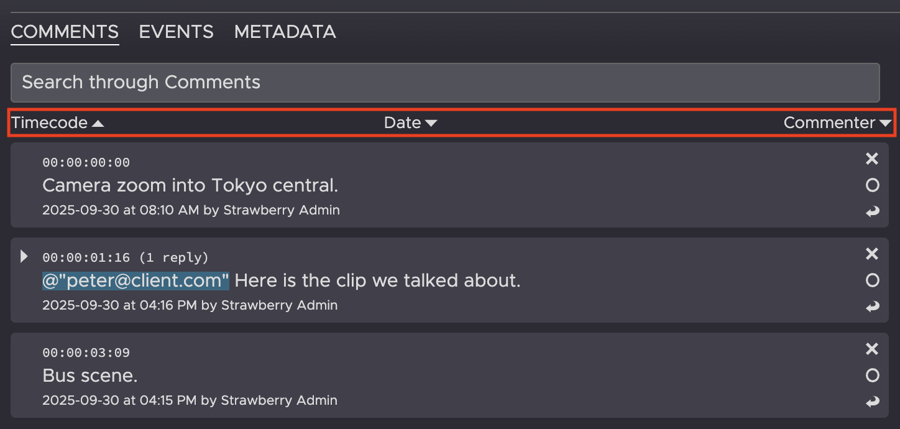Viewport: 900px width, 429px height.
Task: Sort comments by Timecode
Action: tap(57, 123)
